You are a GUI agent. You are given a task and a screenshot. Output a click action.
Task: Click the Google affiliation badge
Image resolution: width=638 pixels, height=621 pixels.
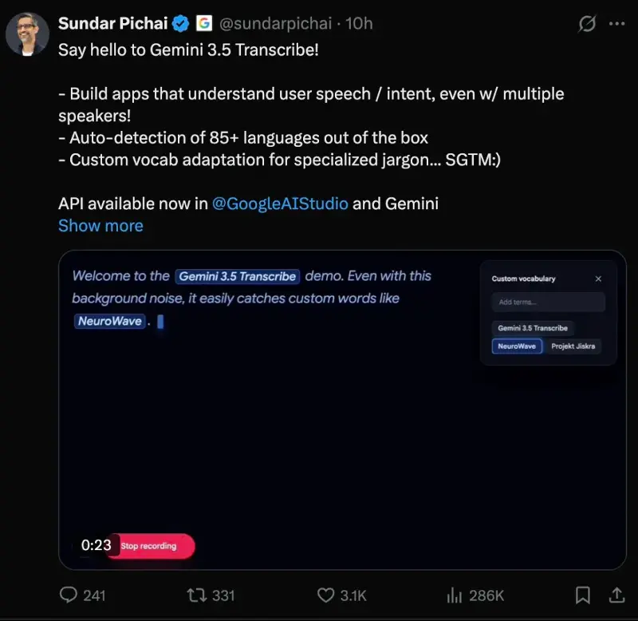(x=204, y=23)
